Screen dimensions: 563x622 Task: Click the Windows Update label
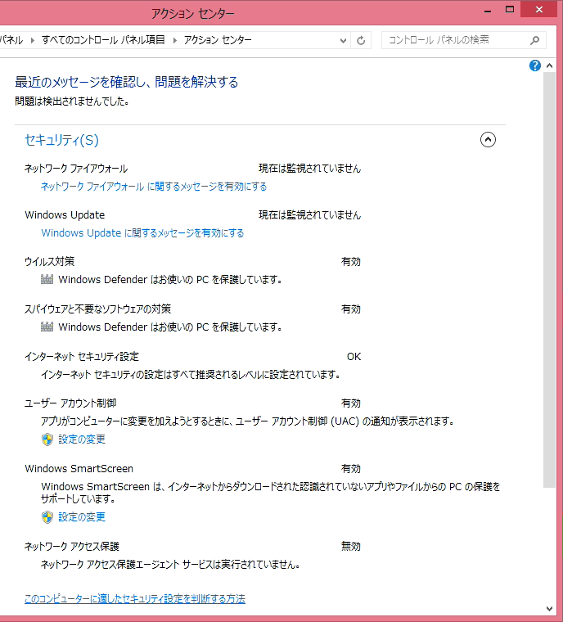[65, 215]
